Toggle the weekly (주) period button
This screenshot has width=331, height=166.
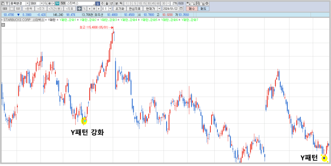102,4
